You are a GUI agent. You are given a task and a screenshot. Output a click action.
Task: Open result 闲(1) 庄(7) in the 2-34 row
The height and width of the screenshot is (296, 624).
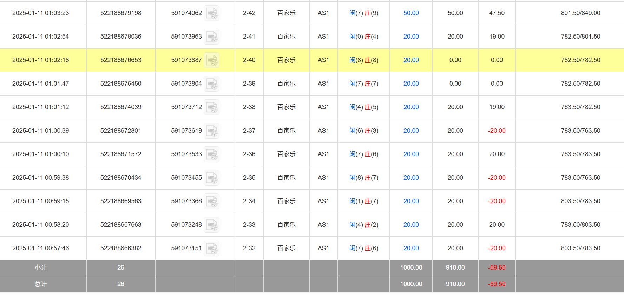coord(364,201)
